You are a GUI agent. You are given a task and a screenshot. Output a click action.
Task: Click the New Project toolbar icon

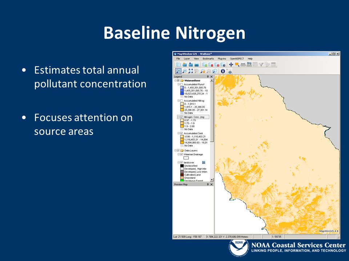(178, 65)
